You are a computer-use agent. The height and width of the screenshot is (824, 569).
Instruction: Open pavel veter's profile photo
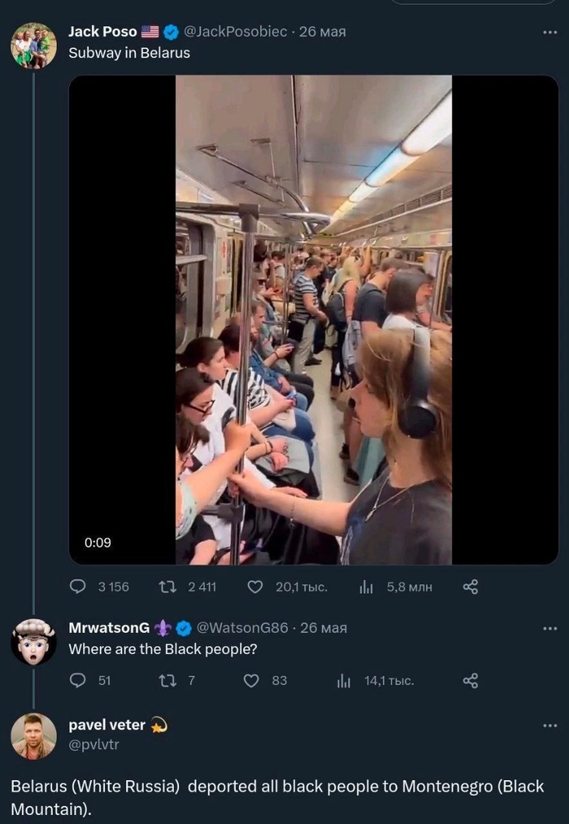click(33, 736)
